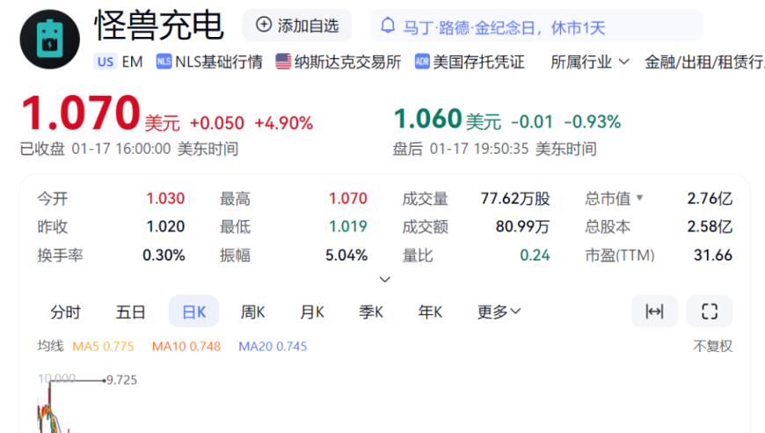
Task: Click the NLS基础行情 icon
Action: (164, 62)
